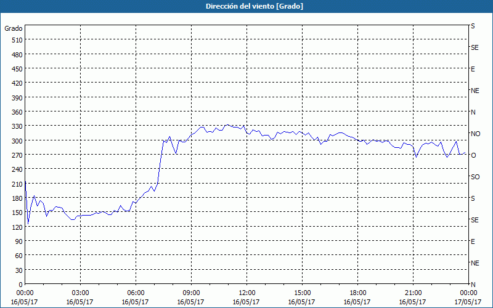Image resolution: width=493 pixels, height=308 pixels.
Task: Click the 510 y-axis value
Action: pos(17,40)
